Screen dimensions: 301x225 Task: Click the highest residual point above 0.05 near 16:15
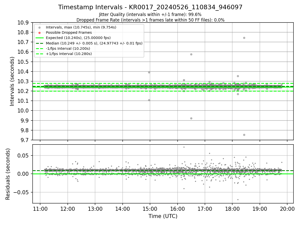(184, 147)
